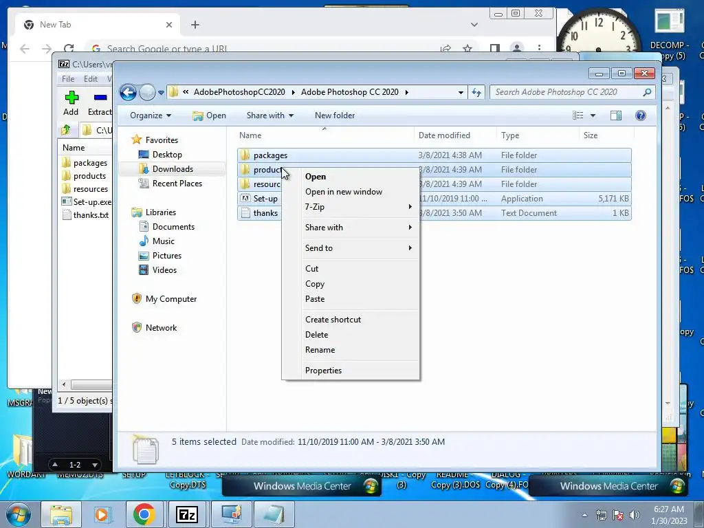
Task: Select Paste in the context menu
Action: [x=351, y=299]
